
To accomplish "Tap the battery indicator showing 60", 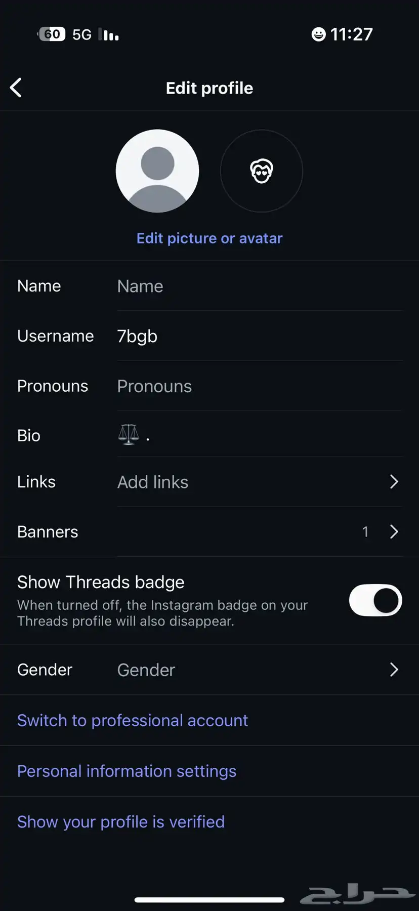I will tap(52, 34).
